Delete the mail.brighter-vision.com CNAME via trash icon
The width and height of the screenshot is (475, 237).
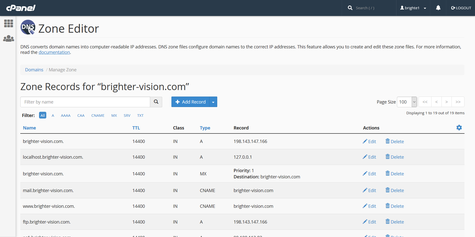[x=387, y=190]
